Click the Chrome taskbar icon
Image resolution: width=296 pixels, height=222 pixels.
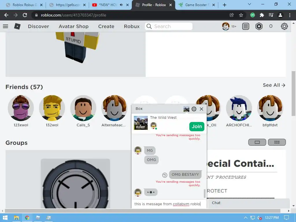(x=27, y=218)
